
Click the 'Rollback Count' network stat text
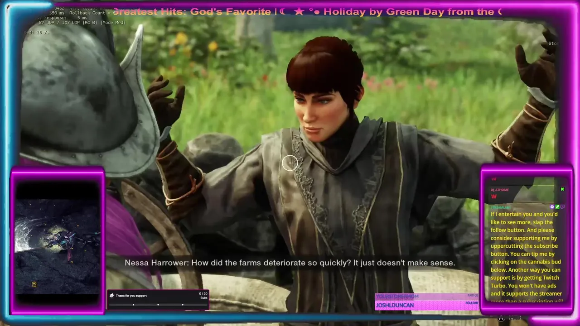[x=87, y=13]
